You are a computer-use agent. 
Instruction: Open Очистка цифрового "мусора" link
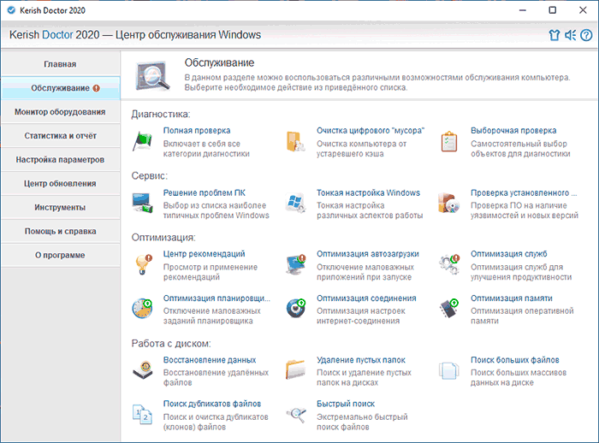tap(371, 131)
